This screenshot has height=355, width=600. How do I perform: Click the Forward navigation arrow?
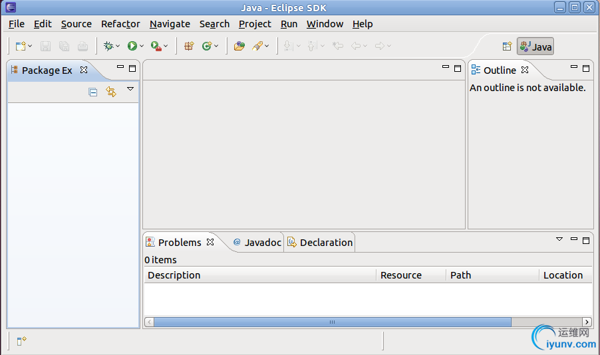(380, 47)
